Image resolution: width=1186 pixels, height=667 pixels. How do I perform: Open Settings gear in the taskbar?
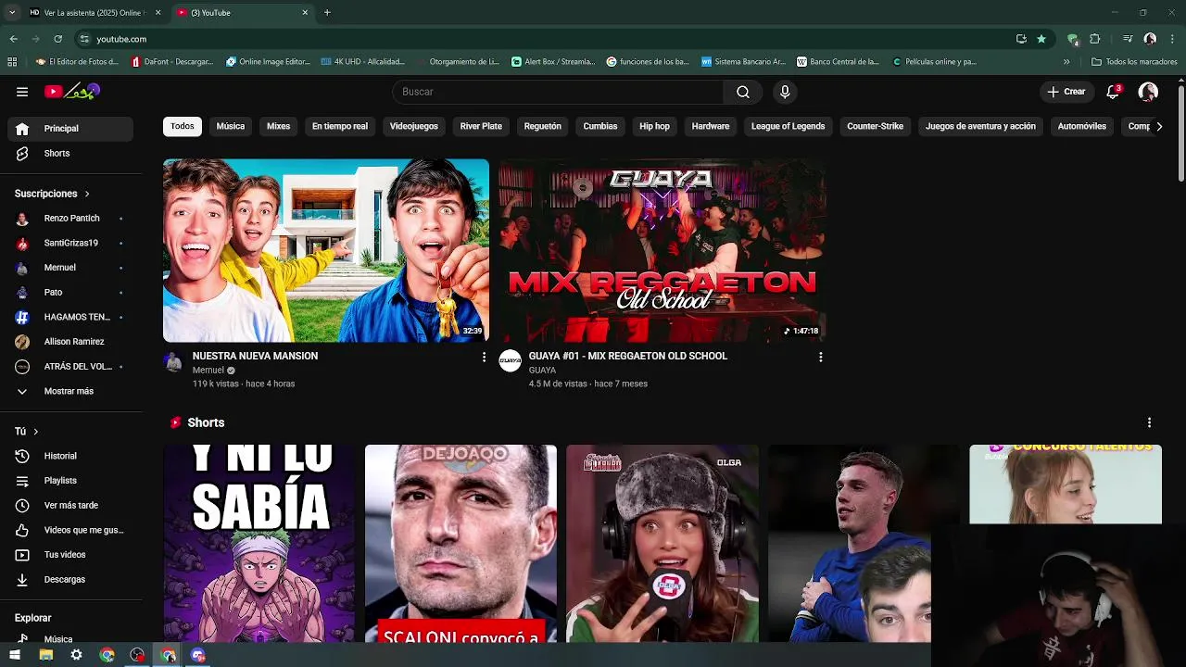pyautogui.click(x=76, y=655)
